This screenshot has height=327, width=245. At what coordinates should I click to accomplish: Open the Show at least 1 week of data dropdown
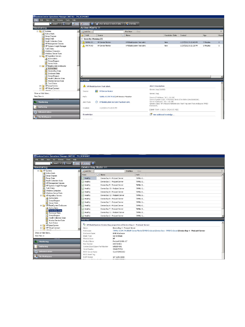click(x=122, y=24)
